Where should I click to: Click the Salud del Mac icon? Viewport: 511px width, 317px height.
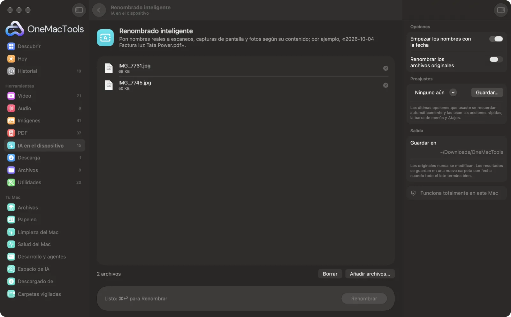tap(11, 245)
